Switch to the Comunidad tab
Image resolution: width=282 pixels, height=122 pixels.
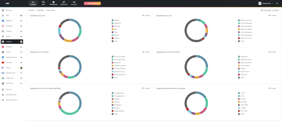(31, 10)
